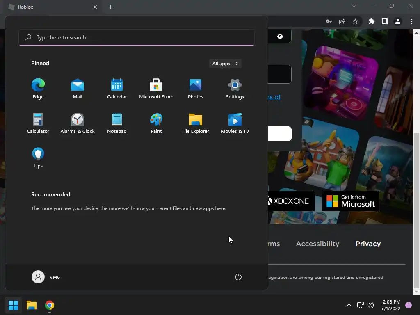Launch Movies & TV
This screenshot has width=420, height=315.
click(x=235, y=123)
